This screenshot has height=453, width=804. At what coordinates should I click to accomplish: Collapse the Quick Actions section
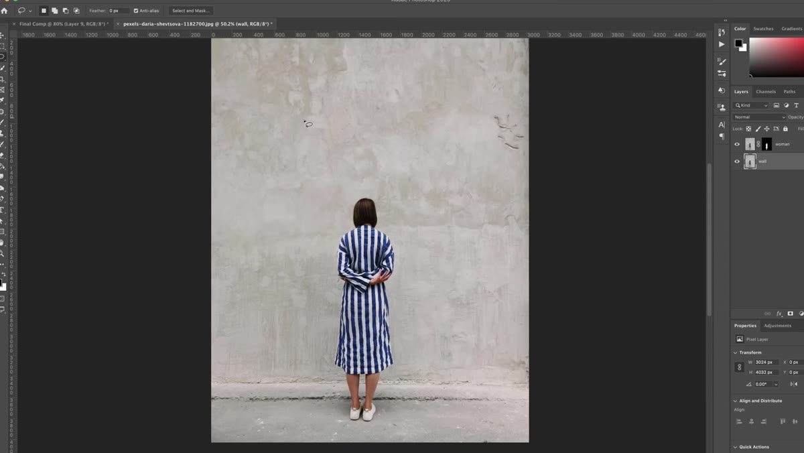736,447
